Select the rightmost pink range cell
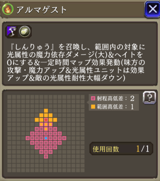The width and height of the screenshot is (160, 181). click(64, 138)
